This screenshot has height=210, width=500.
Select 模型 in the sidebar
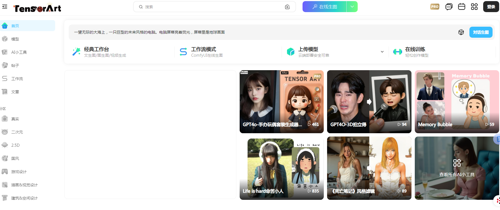(15, 39)
